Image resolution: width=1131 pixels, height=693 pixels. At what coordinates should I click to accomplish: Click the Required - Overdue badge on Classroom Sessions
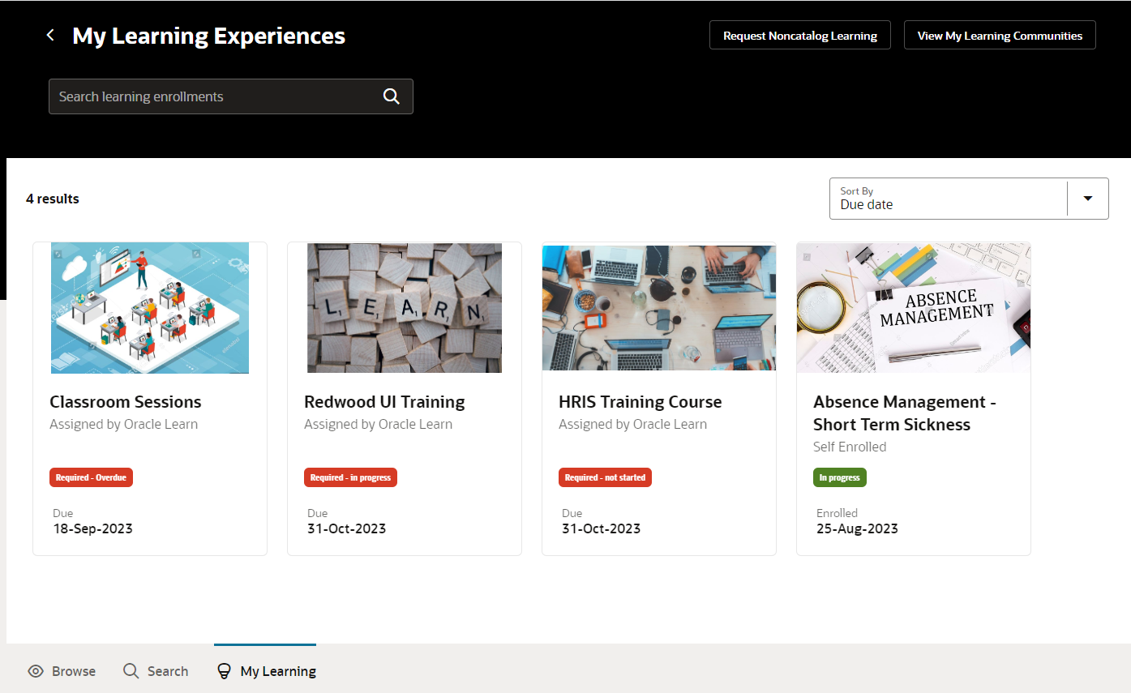[91, 477]
